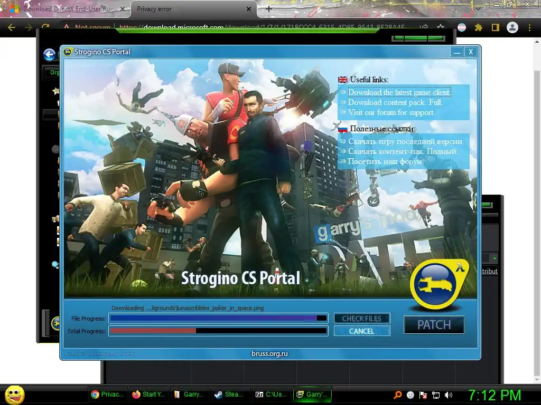Click the File Progress bar
Screen dimensions: 541x405
[x=218, y=318]
